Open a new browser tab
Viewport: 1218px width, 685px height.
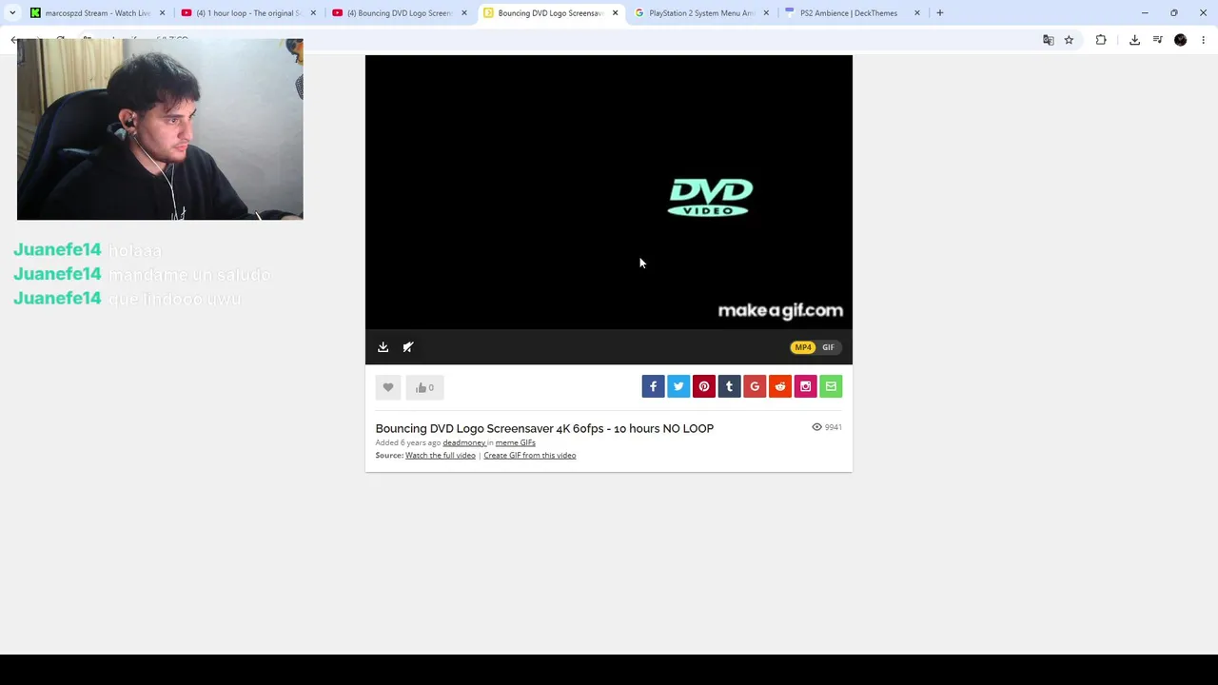939,13
